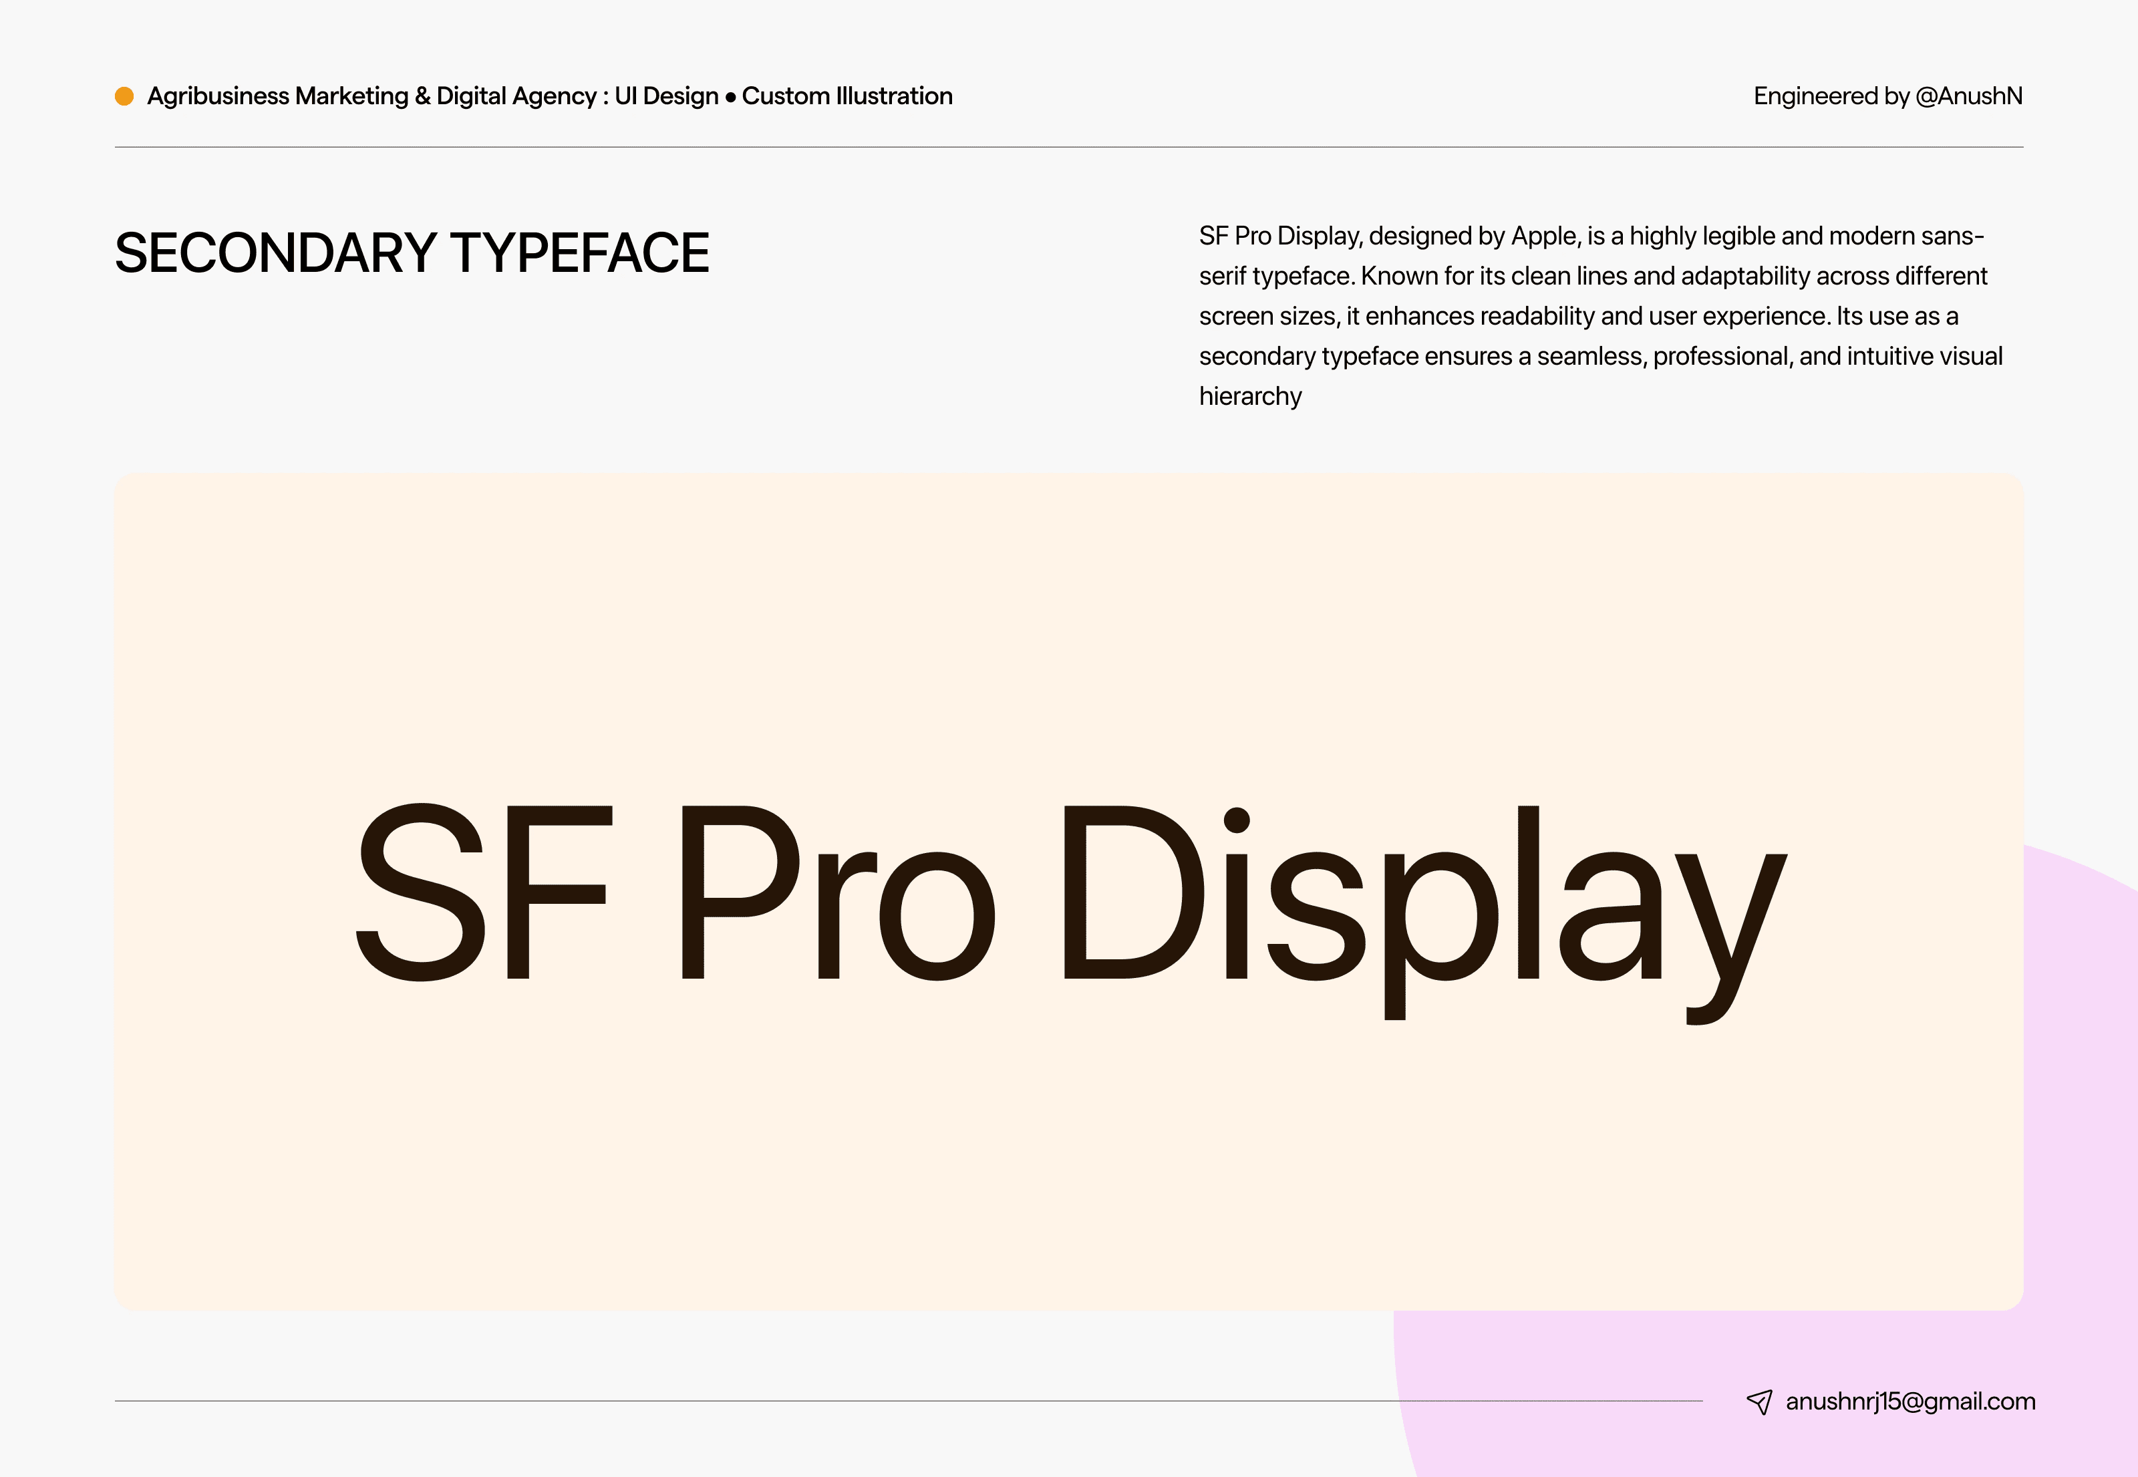Viewport: 2138px width, 1477px height.
Task: Click the paper plane send icon
Action: pyautogui.click(x=1759, y=1402)
